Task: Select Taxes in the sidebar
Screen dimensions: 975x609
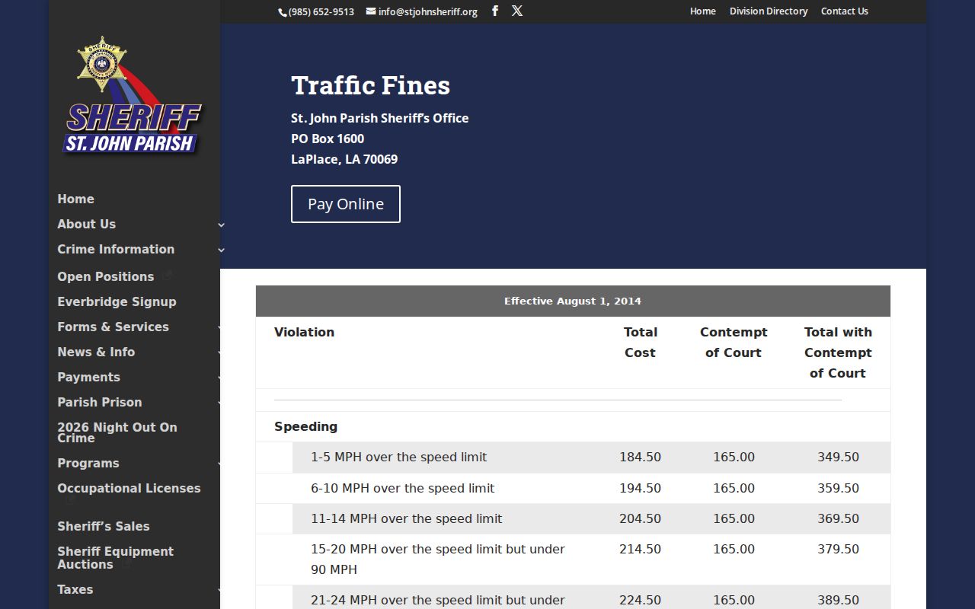Action: (75, 589)
